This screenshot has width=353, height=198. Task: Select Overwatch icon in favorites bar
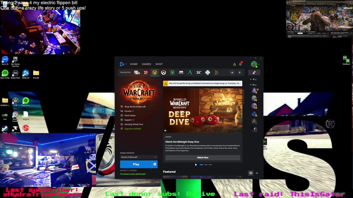164,73
